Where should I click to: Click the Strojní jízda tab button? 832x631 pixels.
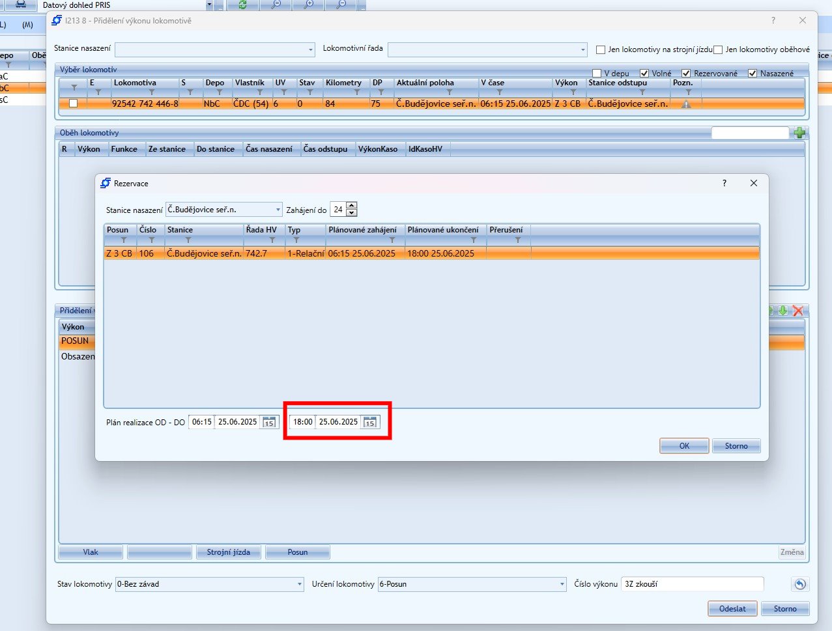pos(228,552)
